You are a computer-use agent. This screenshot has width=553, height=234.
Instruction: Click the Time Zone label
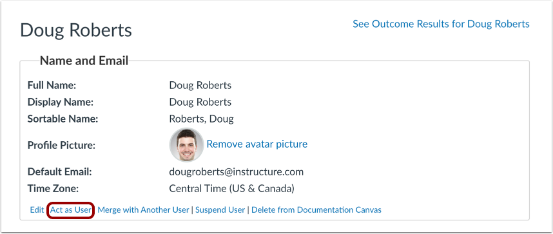coord(53,188)
